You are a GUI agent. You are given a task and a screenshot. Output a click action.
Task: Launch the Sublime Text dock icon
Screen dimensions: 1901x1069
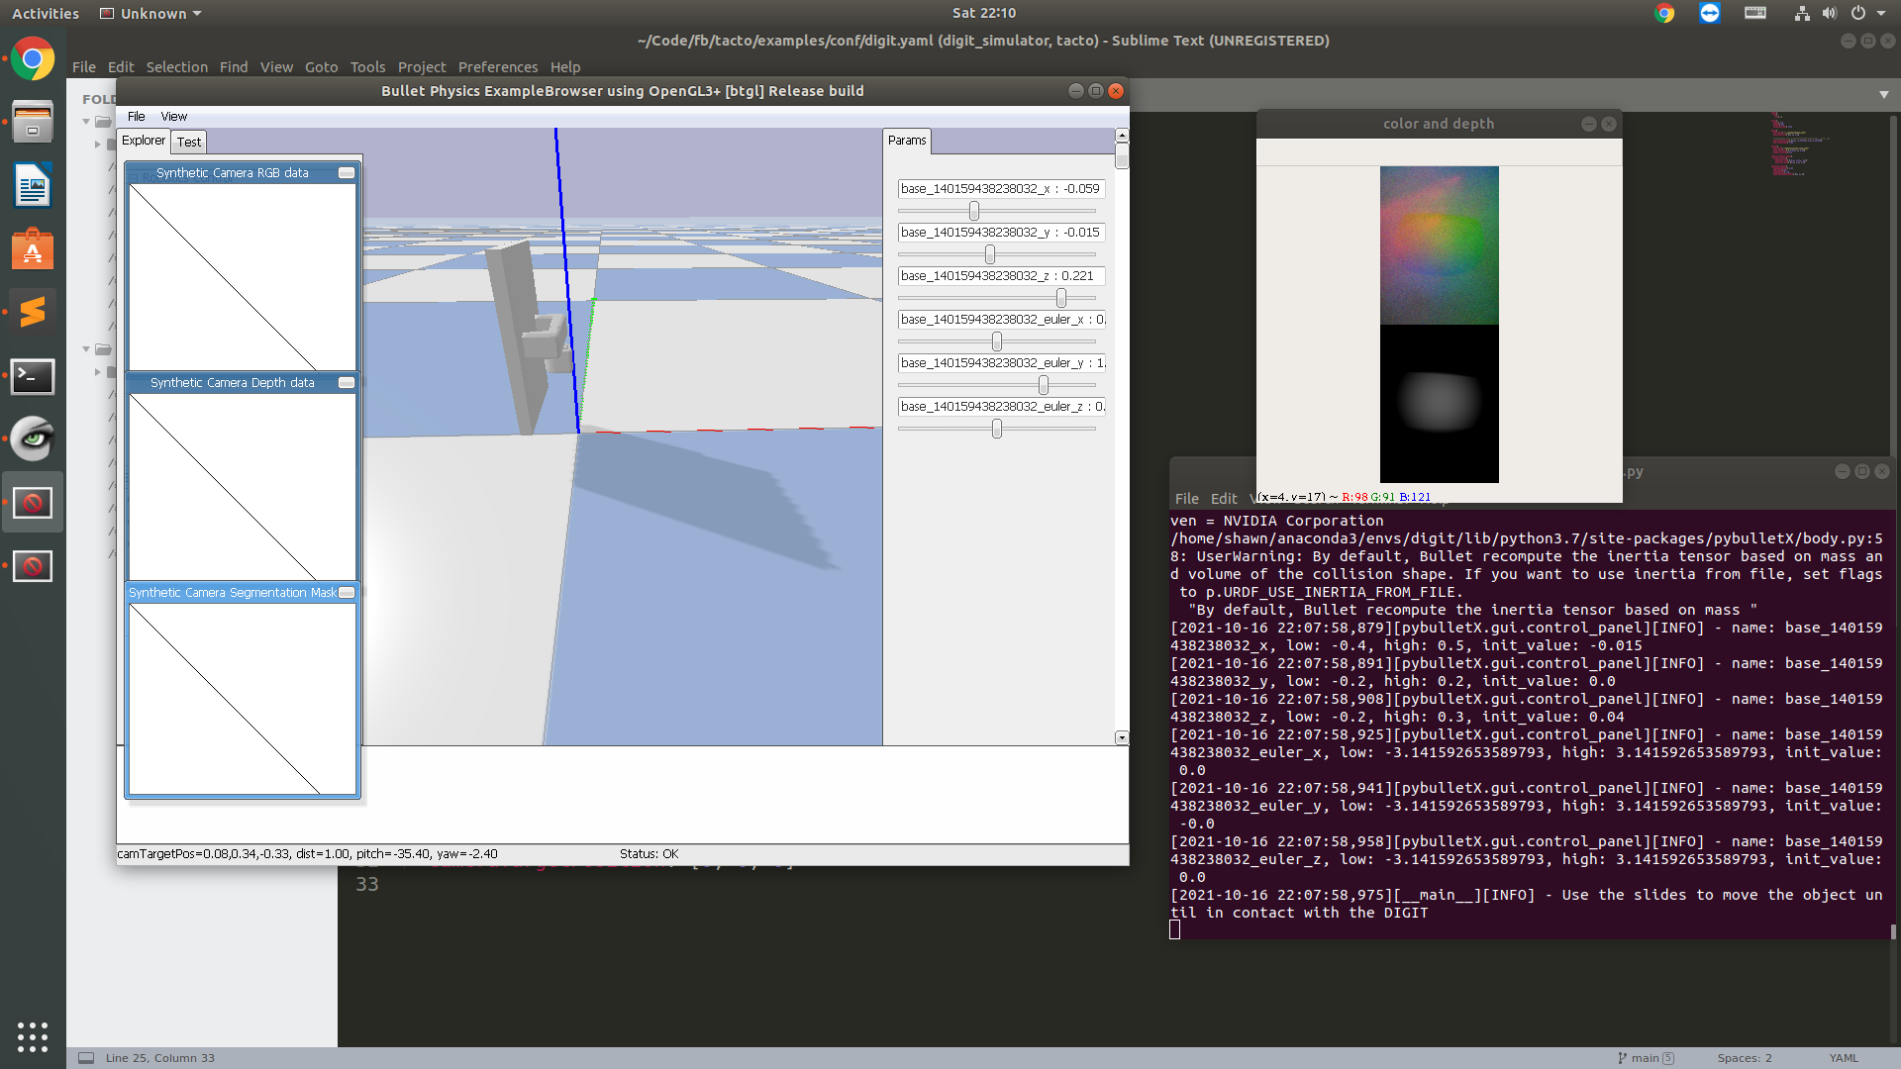click(33, 312)
